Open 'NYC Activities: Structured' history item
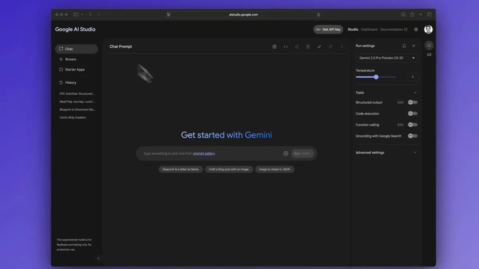 [77, 94]
